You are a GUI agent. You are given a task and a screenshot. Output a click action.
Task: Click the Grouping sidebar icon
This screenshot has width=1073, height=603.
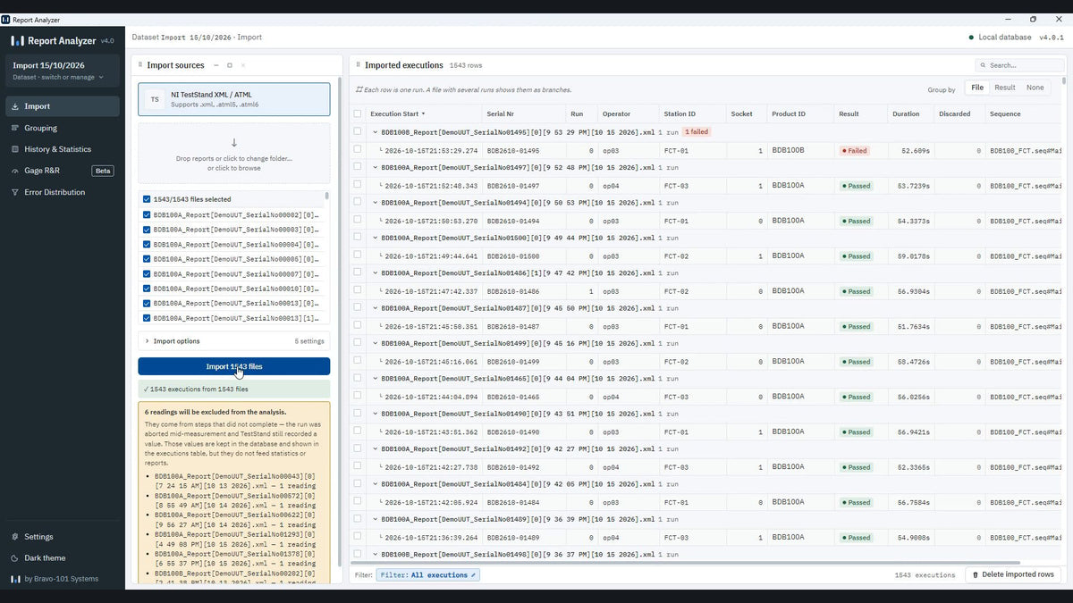[15, 128]
